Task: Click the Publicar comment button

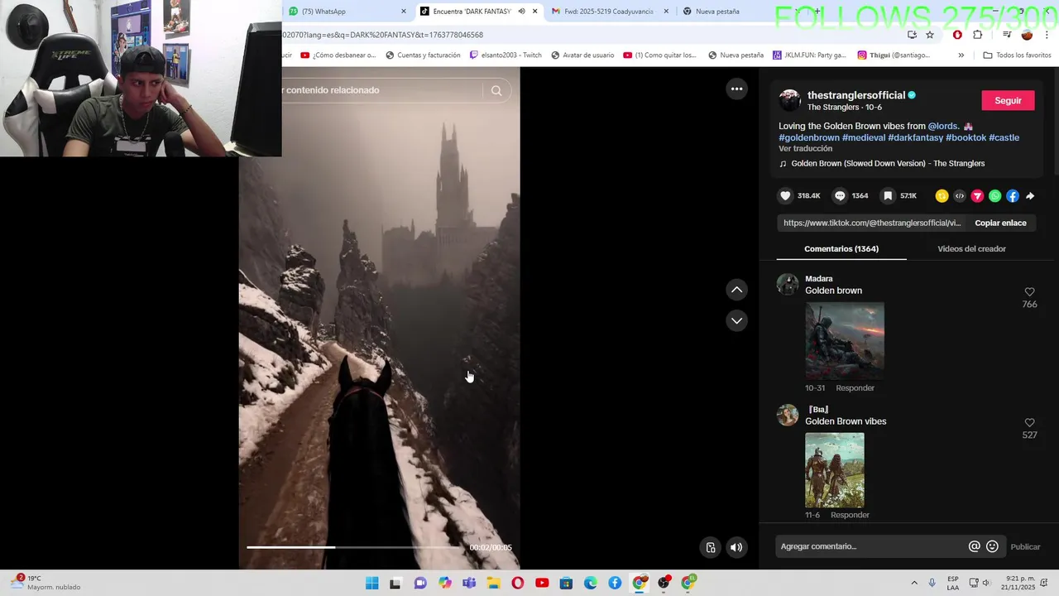Action: click(x=1025, y=546)
